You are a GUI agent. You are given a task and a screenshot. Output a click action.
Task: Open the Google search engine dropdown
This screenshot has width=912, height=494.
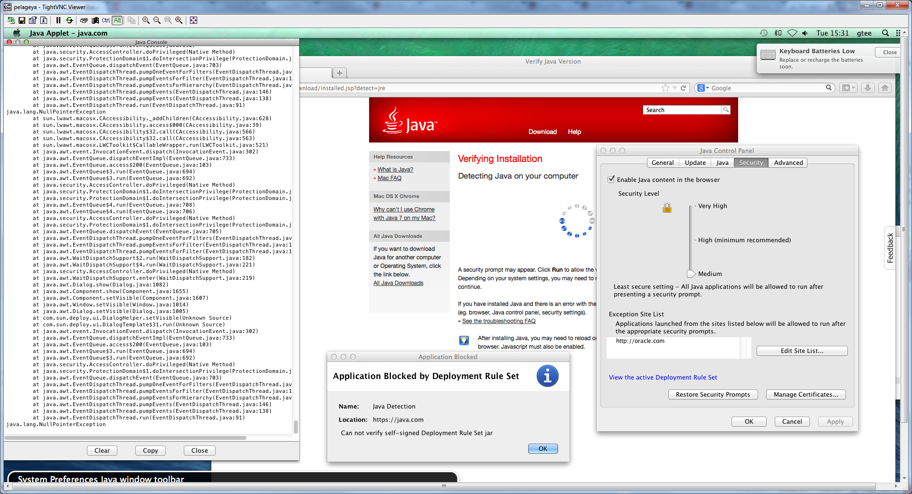point(703,88)
